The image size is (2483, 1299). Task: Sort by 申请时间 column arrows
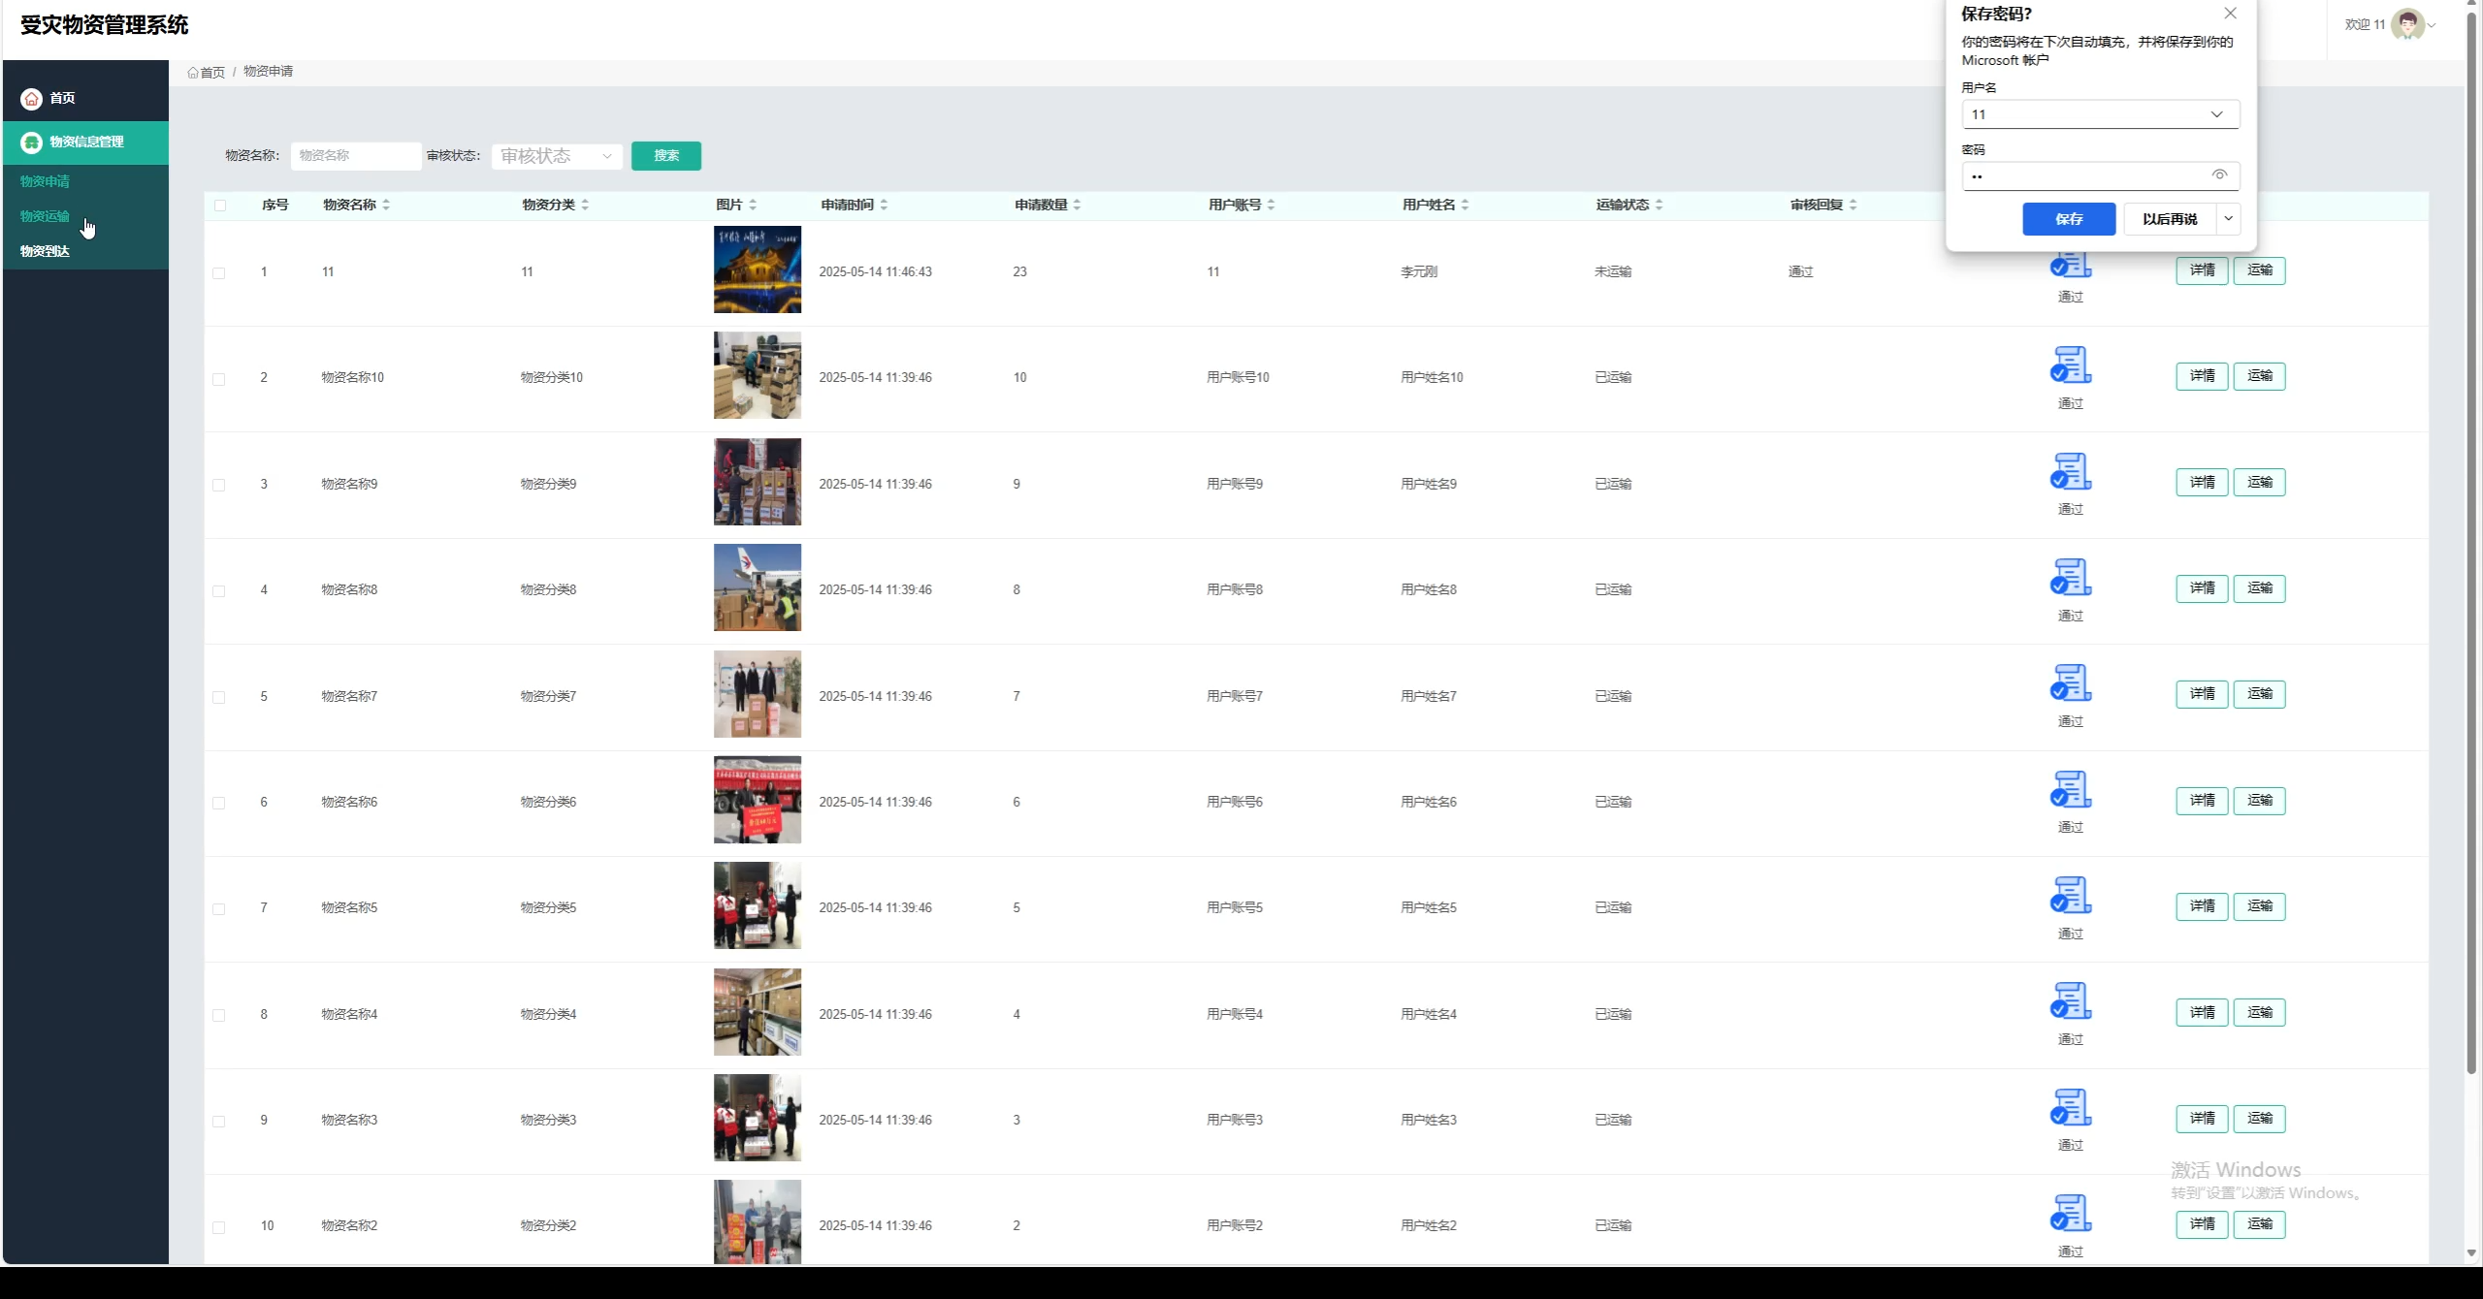pyautogui.click(x=884, y=205)
